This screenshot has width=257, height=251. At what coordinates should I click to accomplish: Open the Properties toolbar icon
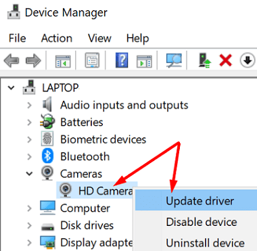click(92, 60)
